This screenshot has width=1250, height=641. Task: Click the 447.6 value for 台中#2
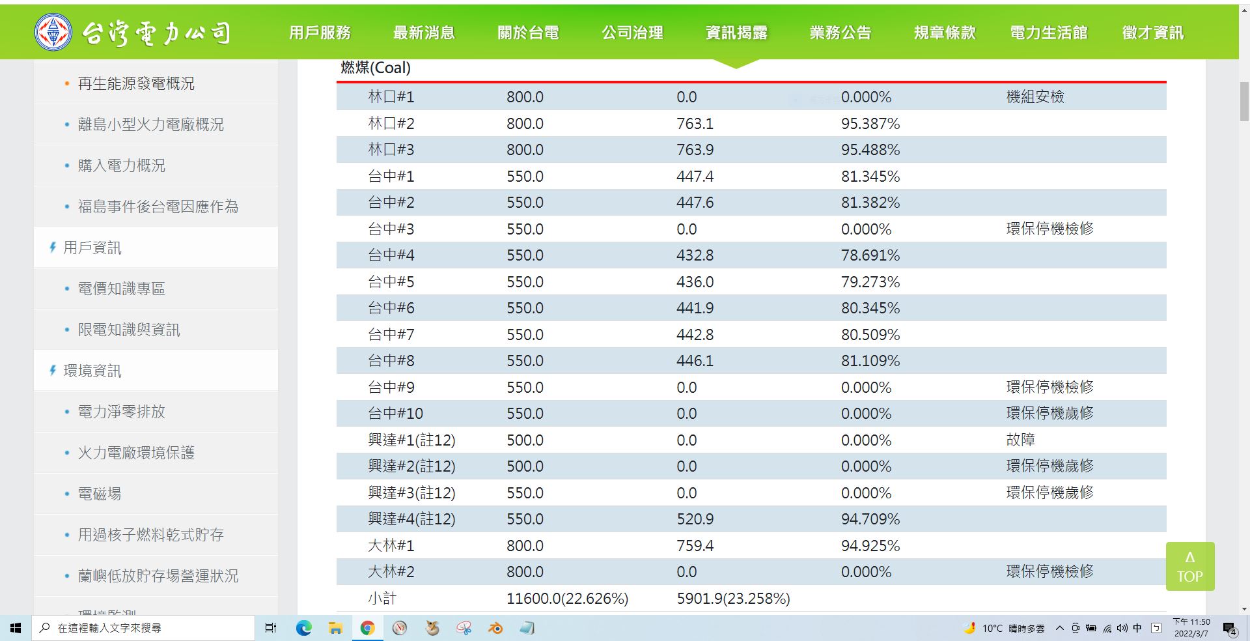695,203
